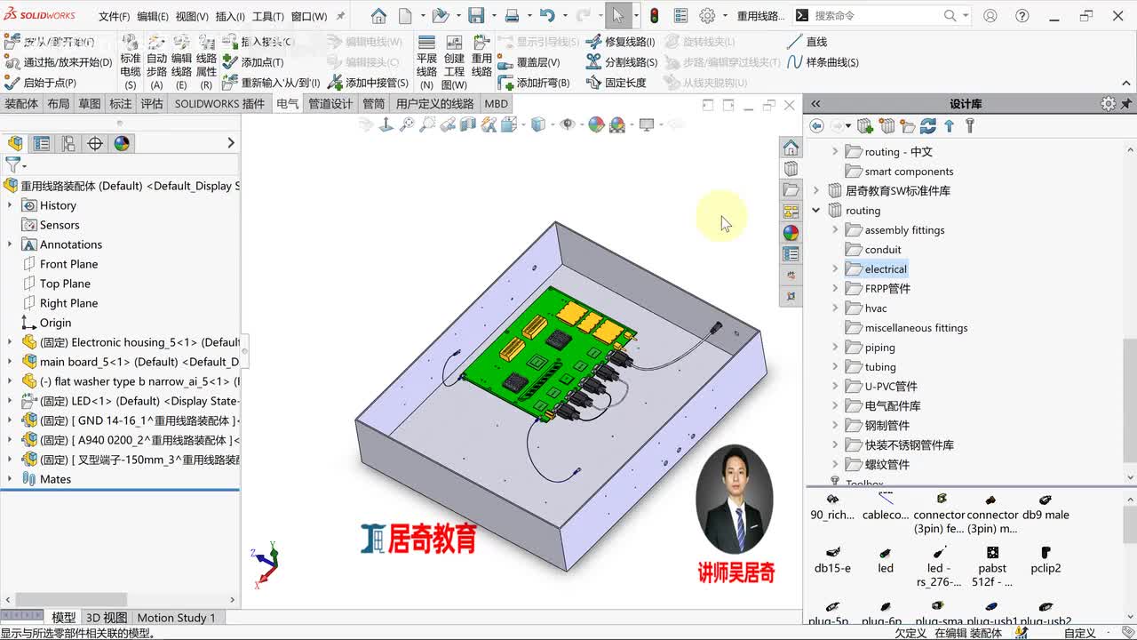This screenshot has width=1137, height=640.
Task: Create a new document from the title bar
Action: tap(405, 16)
